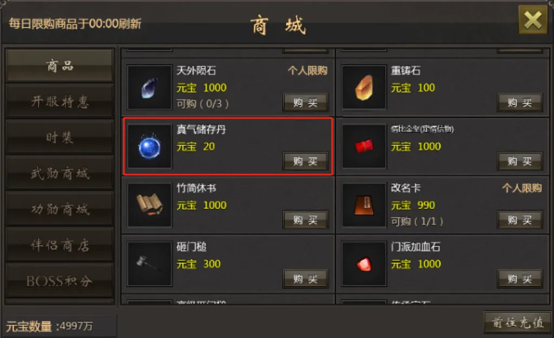The height and width of the screenshot is (338, 554).
Task: Purchase the 重铸石 with 购买 button
Action: (x=520, y=102)
